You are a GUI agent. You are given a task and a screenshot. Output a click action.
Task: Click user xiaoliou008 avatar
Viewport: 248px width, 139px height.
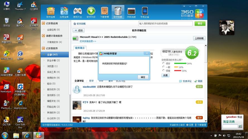[77, 89]
